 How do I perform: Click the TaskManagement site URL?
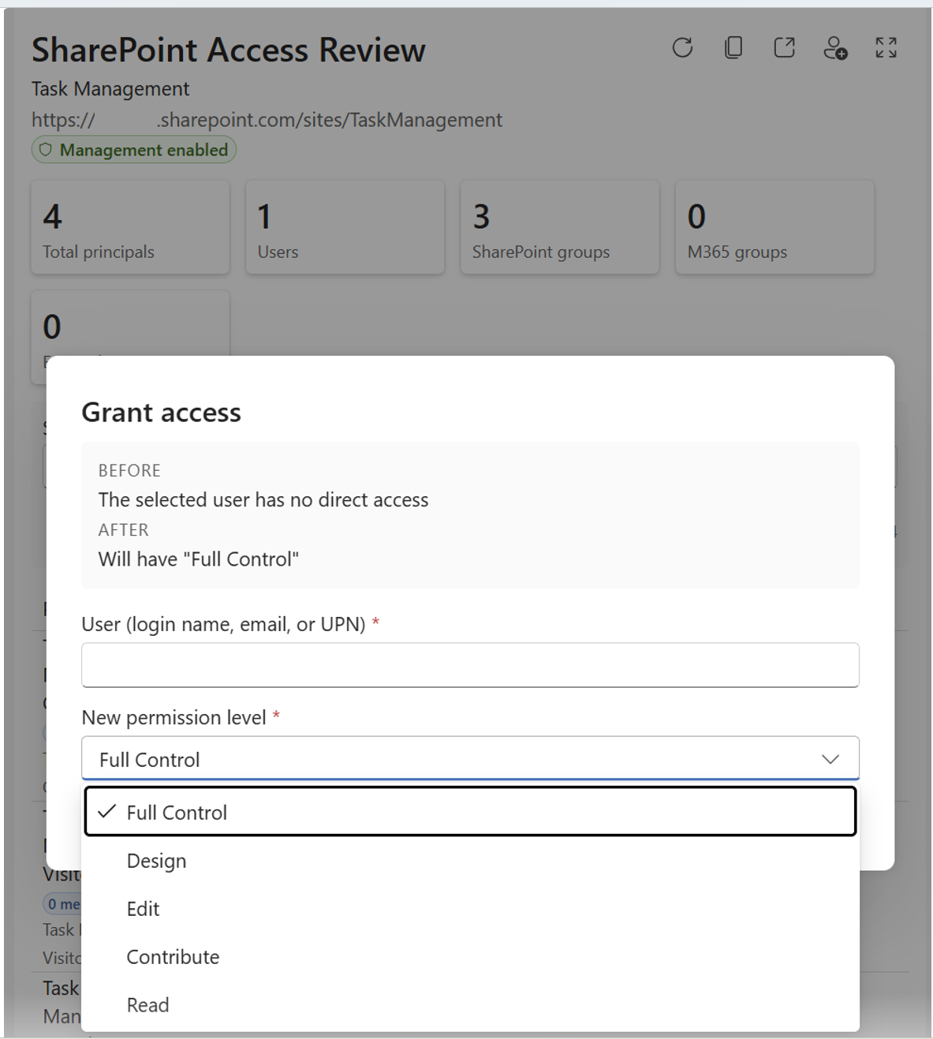pos(267,120)
